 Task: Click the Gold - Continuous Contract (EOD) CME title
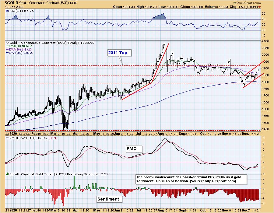(48, 3)
